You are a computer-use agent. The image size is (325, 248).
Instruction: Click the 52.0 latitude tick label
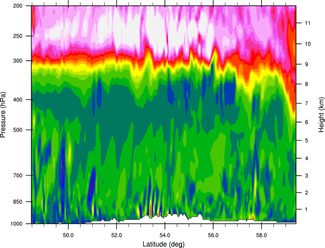coord(117,235)
